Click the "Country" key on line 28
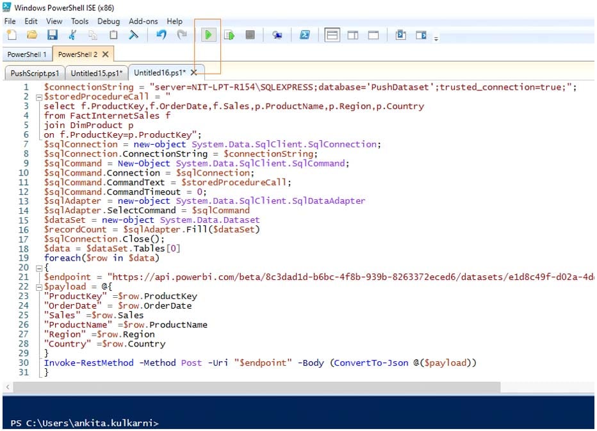The width and height of the screenshot is (597, 431). [67, 344]
